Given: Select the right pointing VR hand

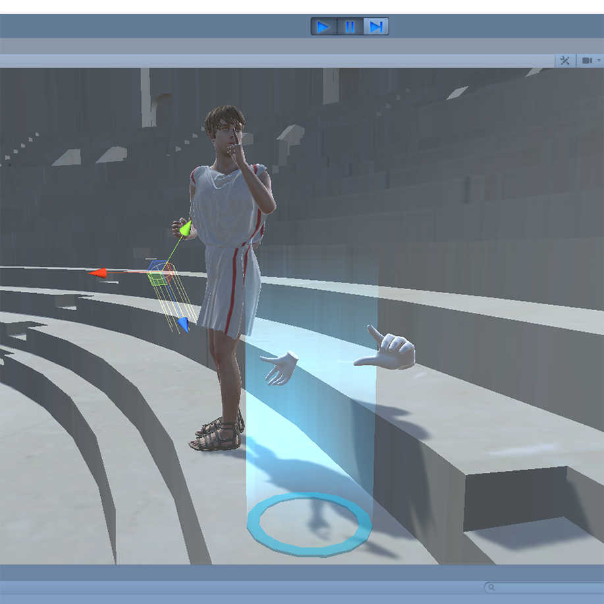Looking at the screenshot, I should tap(389, 349).
